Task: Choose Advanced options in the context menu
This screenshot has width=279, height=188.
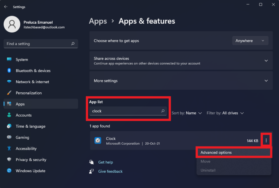Action: click(x=234, y=152)
